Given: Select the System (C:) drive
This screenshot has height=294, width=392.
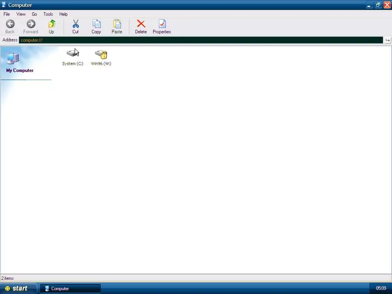Looking at the screenshot, I should coord(73,57).
